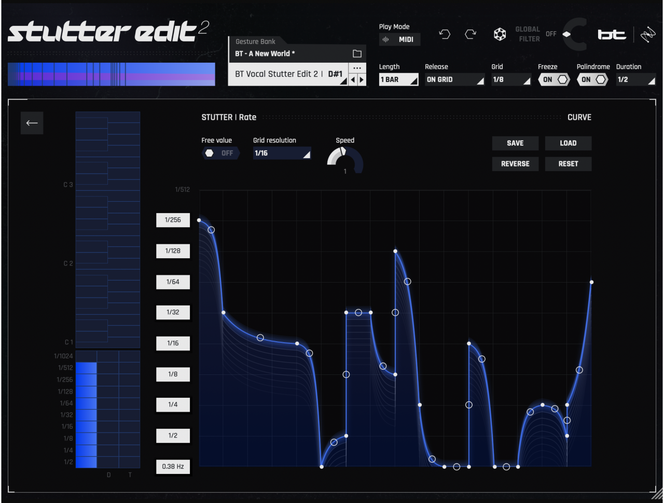This screenshot has height=503, width=664.
Task: Click the SAVE button
Action: pos(515,143)
